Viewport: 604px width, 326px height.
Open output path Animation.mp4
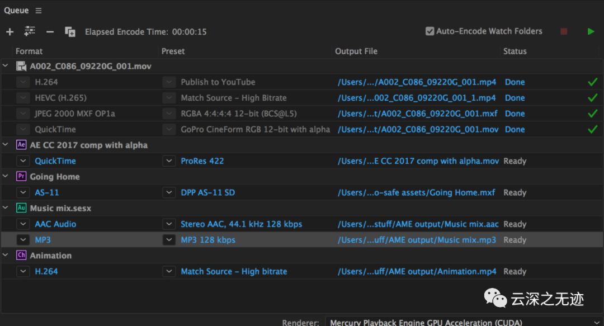point(417,271)
